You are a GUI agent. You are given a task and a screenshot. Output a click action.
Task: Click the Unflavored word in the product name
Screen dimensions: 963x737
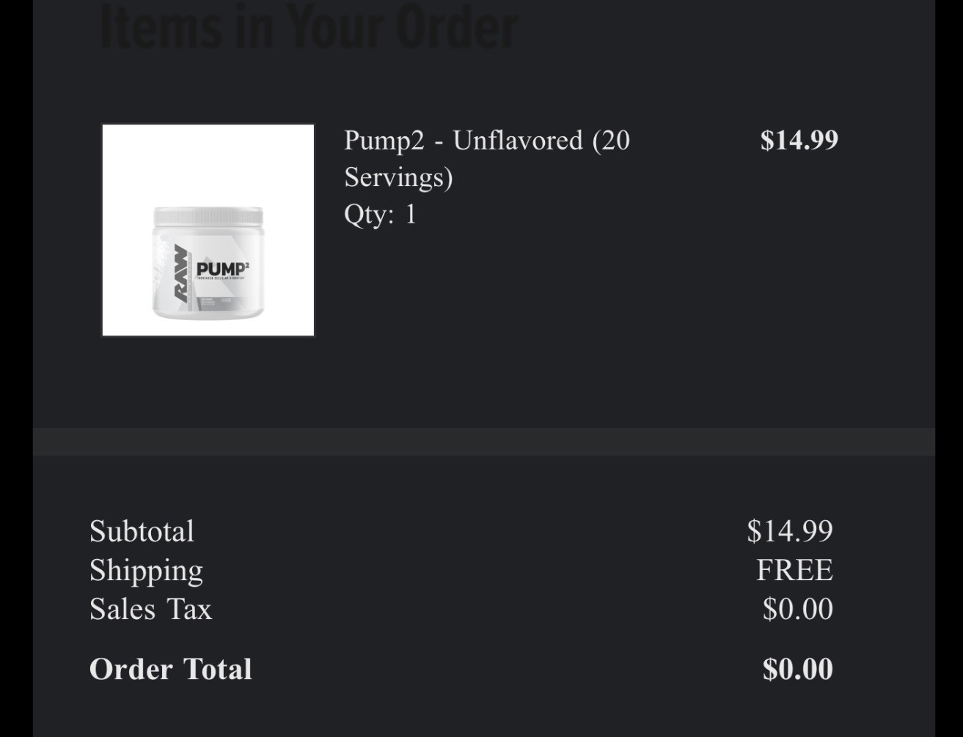click(518, 140)
